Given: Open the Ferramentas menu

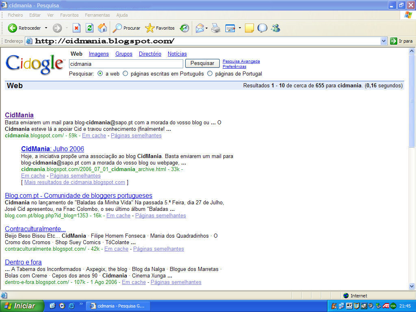Looking at the screenshot, I should coord(97,15).
